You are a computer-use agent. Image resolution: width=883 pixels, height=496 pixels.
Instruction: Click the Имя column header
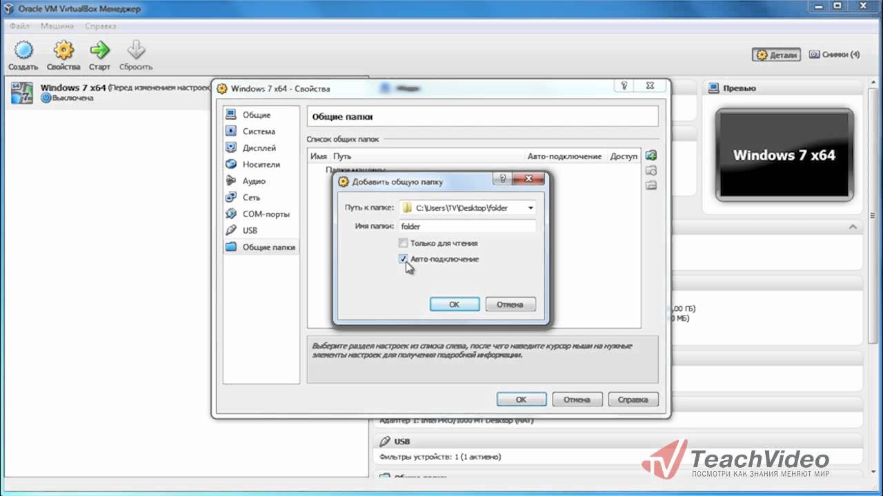click(x=318, y=156)
